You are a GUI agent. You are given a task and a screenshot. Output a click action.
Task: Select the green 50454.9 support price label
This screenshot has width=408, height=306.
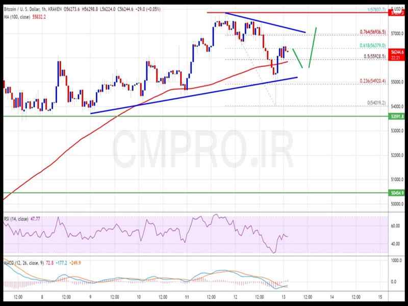396,193
